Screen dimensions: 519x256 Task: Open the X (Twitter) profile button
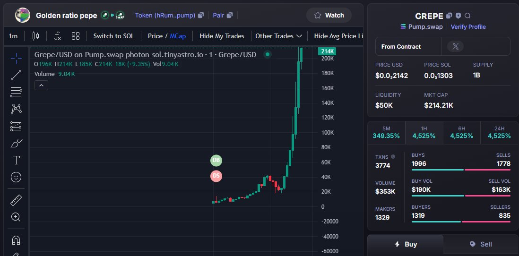point(455,47)
